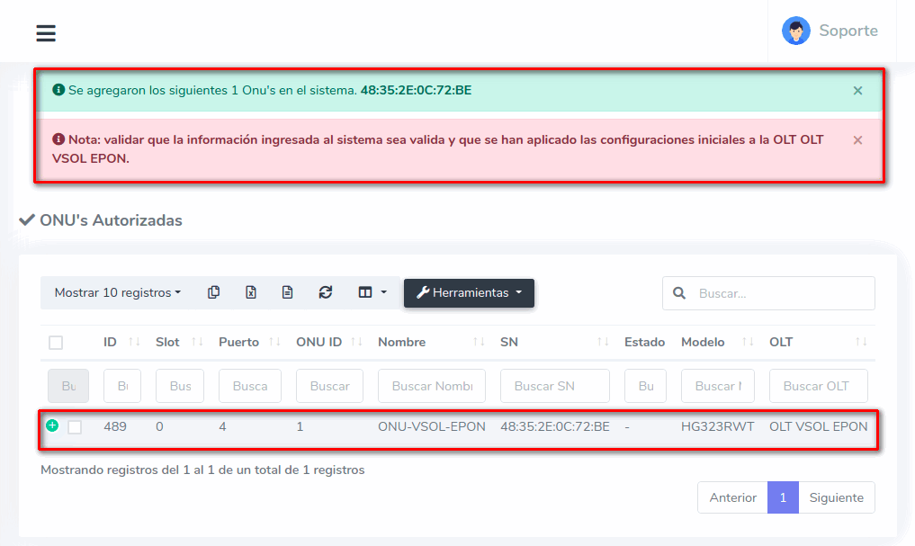Open the hamburger sidebar menu
This screenshot has height=546, width=915.
[46, 33]
